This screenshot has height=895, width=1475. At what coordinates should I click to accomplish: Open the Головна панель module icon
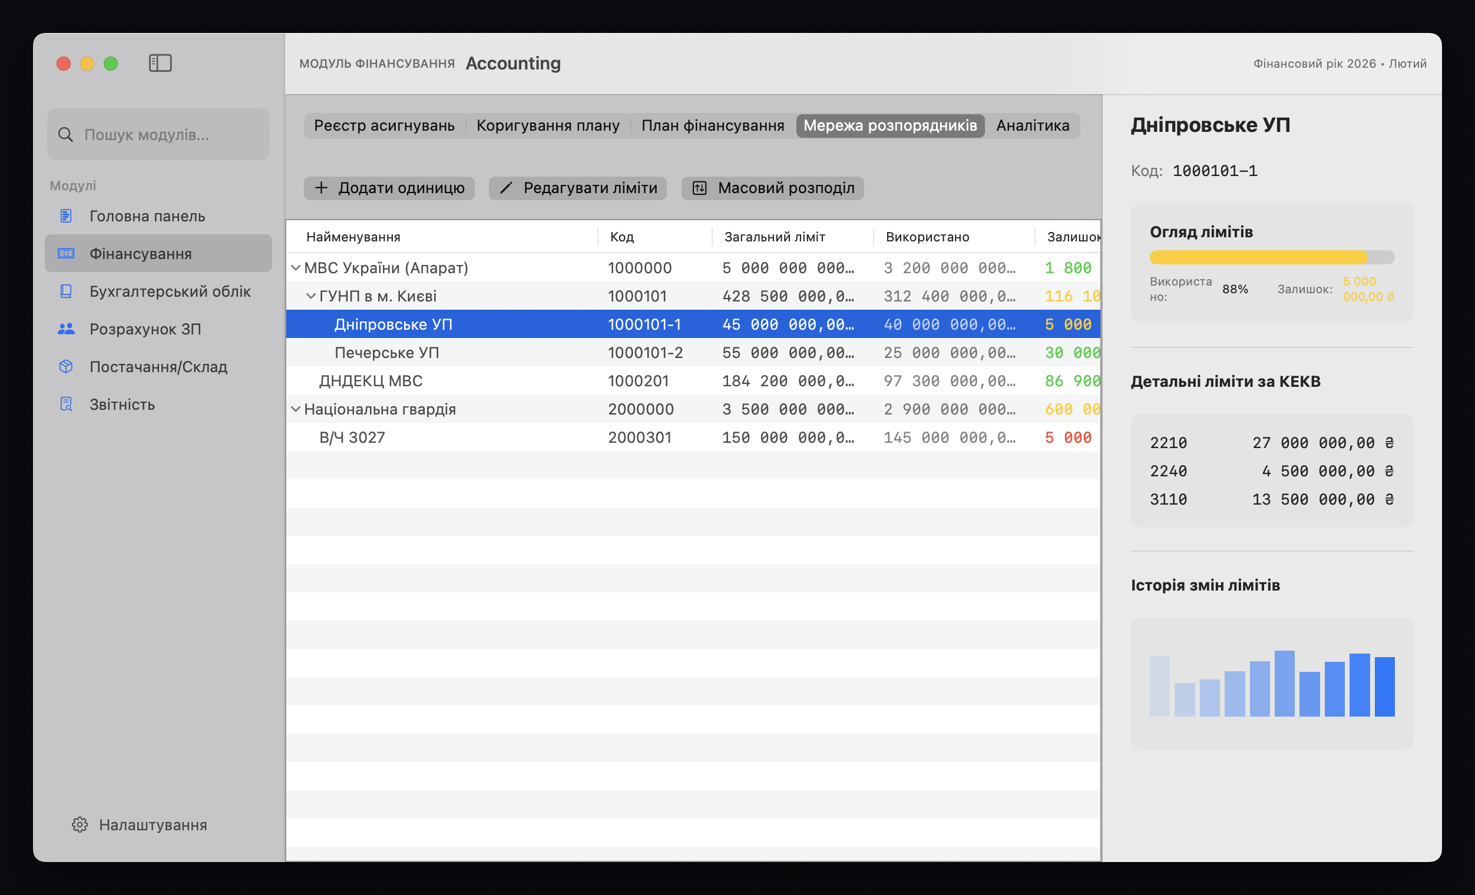[66, 216]
